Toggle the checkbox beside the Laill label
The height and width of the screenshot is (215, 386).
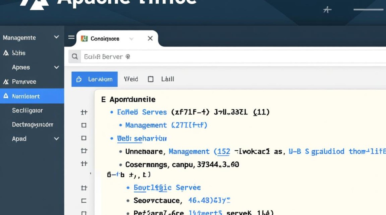[150, 79]
